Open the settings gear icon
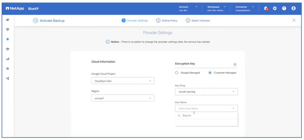Image resolution: width=304 pixels, height=140 pixels. coord(275,8)
